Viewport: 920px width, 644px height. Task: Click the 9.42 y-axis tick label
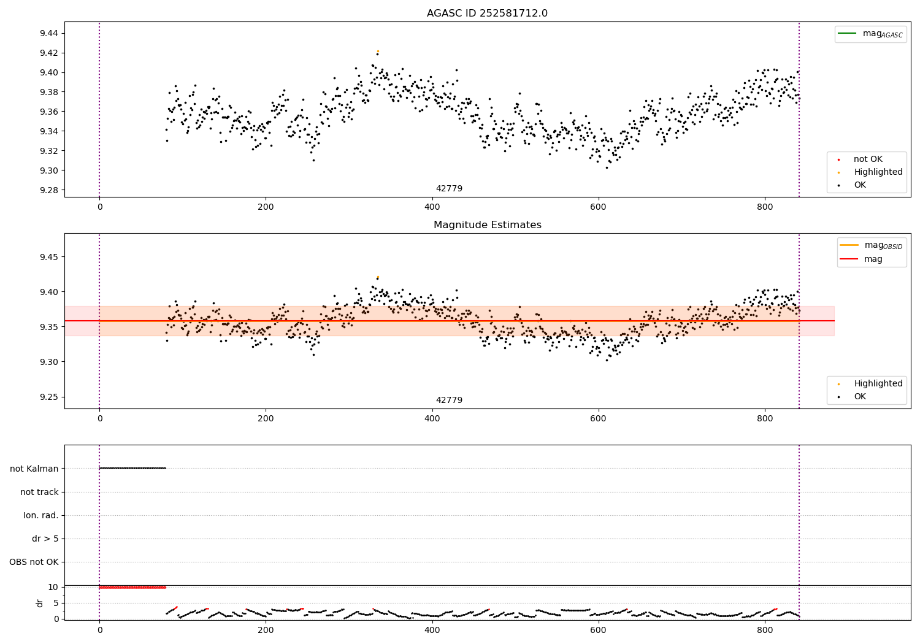click(48, 53)
